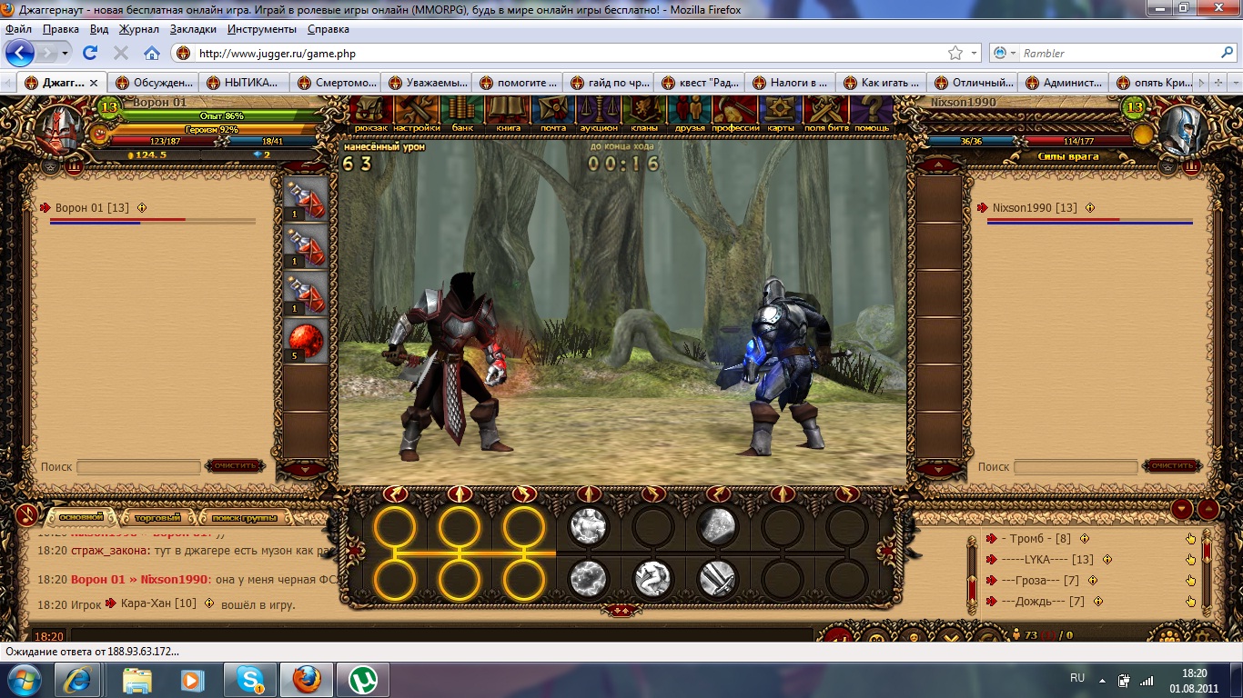Use the red orb item with count 5
This screenshot has height=698, width=1243.
pos(307,341)
